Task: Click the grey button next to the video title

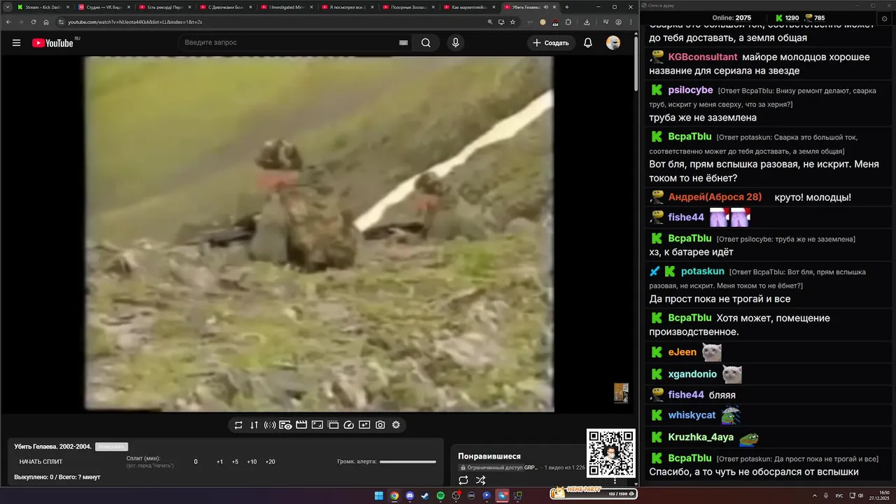Action: [111, 447]
